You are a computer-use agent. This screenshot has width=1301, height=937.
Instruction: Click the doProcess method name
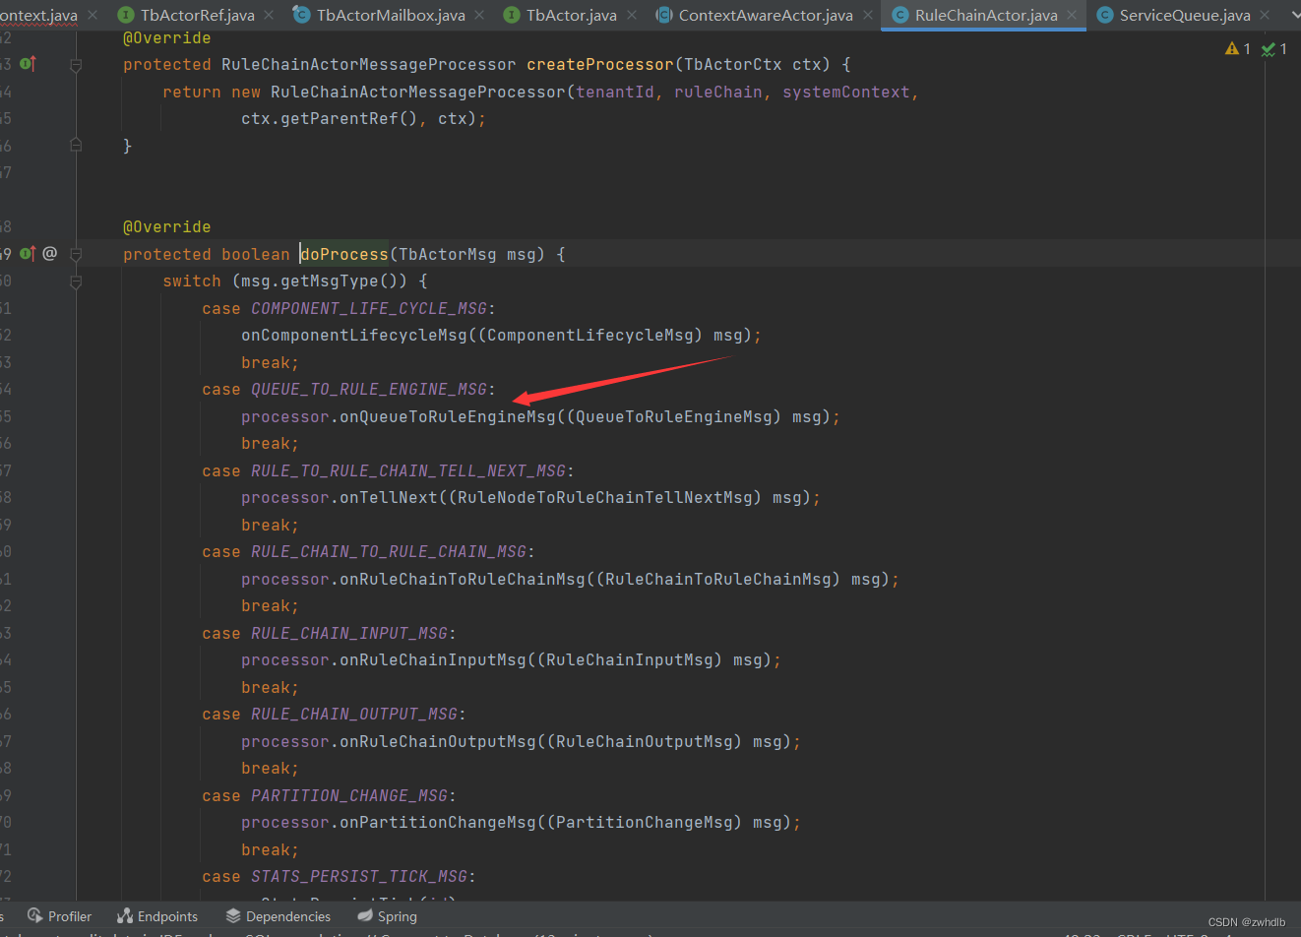click(x=344, y=254)
